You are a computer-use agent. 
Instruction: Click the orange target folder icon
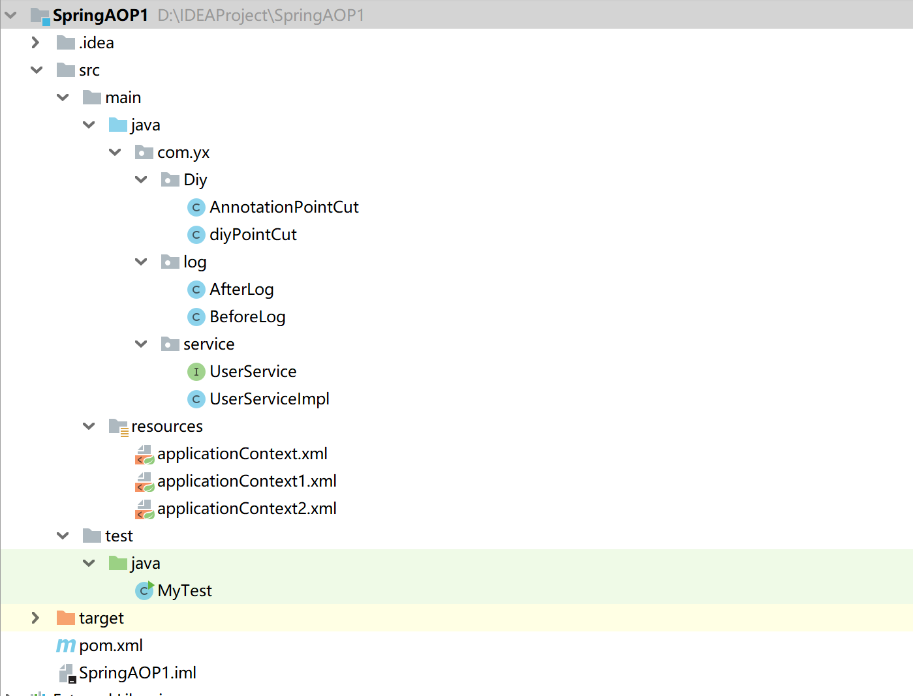click(66, 618)
